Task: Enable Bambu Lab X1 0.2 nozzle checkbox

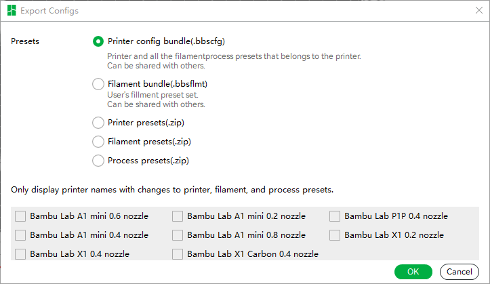Action: 335,235
